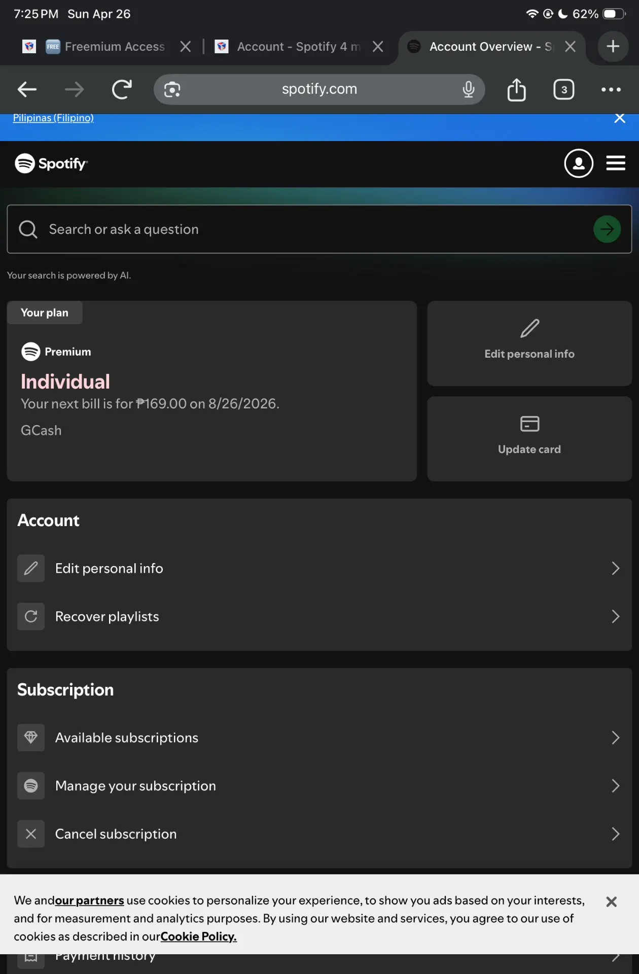Click the Spotify logo
Image resolution: width=639 pixels, height=974 pixels.
[51, 163]
